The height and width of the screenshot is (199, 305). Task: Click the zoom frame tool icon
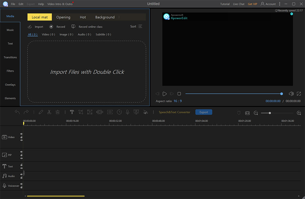tap(90, 112)
